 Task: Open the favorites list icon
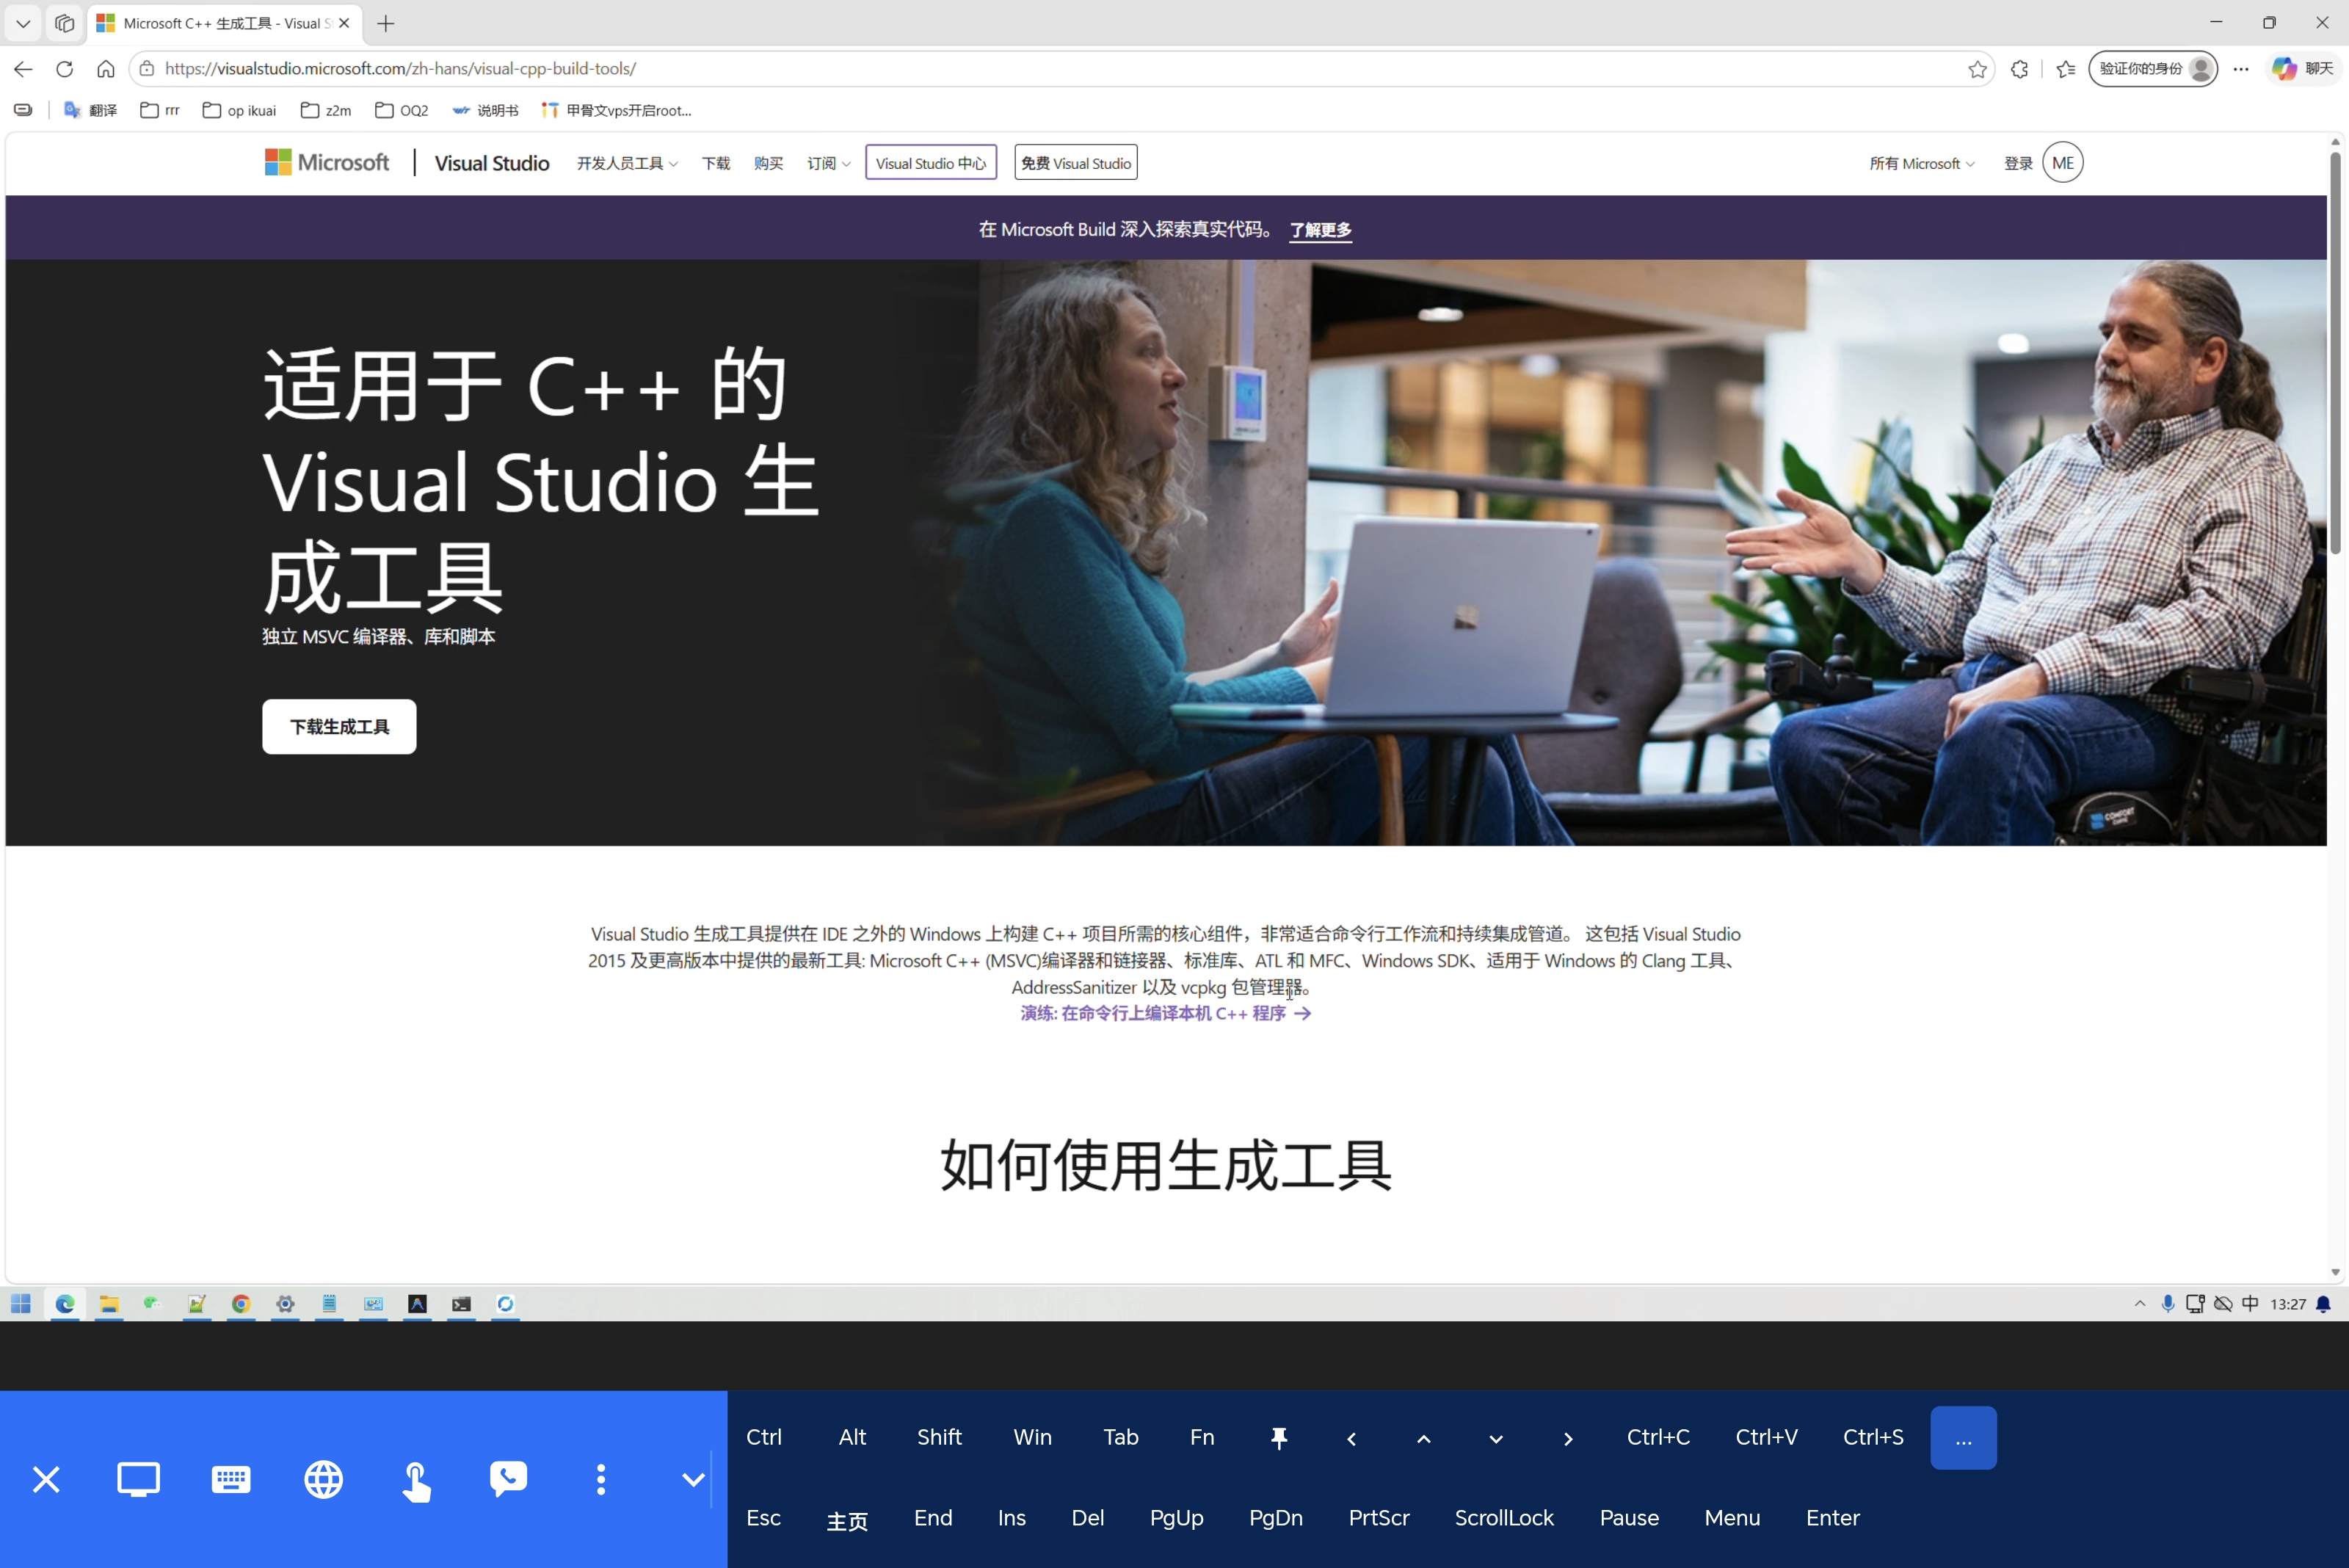coord(2066,69)
